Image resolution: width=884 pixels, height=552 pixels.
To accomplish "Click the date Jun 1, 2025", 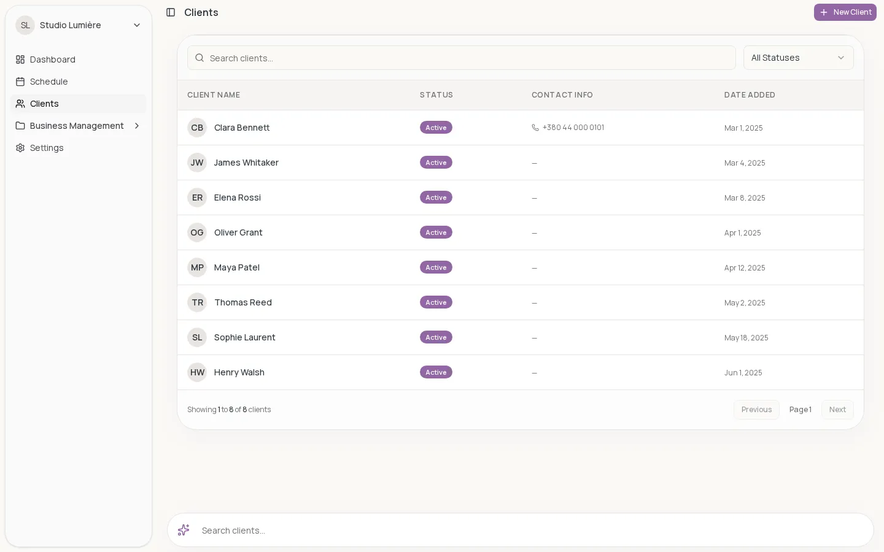I will (743, 373).
